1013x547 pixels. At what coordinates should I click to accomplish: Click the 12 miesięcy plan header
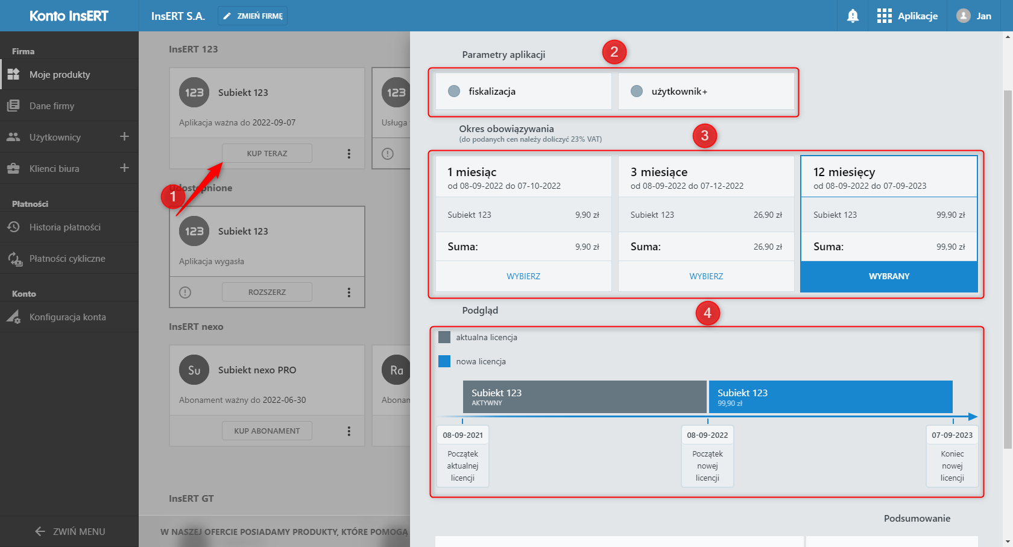point(889,177)
